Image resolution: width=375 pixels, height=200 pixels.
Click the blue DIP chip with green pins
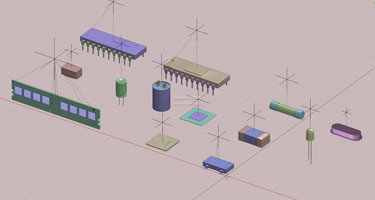(x=114, y=47)
